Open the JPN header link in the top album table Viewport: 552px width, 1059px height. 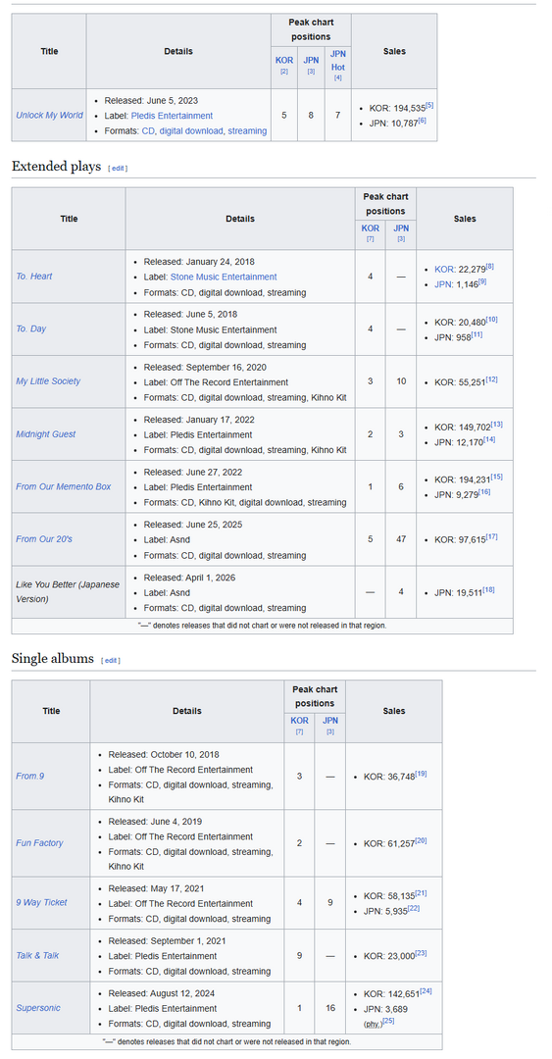[311, 60]
